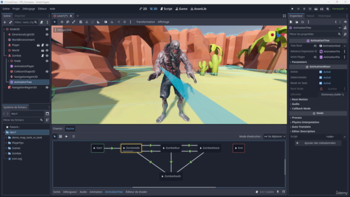Toggle visibility of DirectionalLight3D
Screen dimensions: 350x197
point(47,34)
